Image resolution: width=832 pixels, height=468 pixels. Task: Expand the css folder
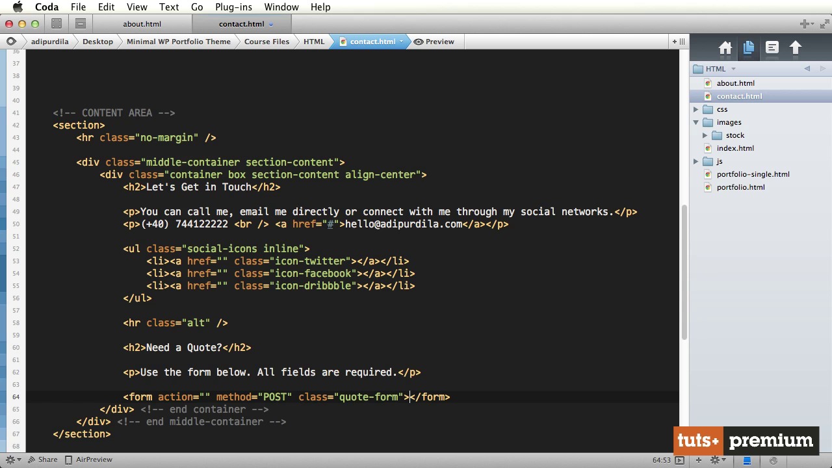click(x=696, y=109)
